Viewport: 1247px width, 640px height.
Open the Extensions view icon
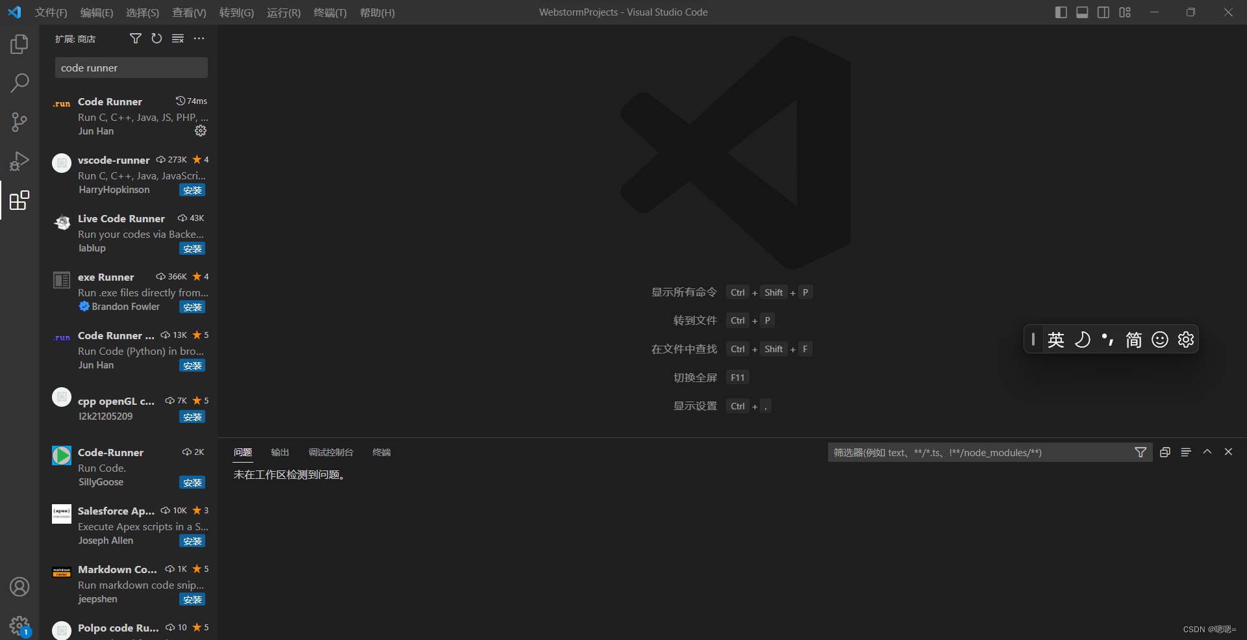pyautogui.click(x=19, y=200)
